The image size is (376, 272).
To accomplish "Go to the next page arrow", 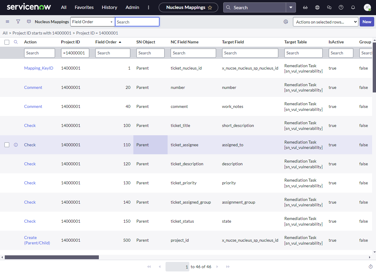I will coord(217,267).
